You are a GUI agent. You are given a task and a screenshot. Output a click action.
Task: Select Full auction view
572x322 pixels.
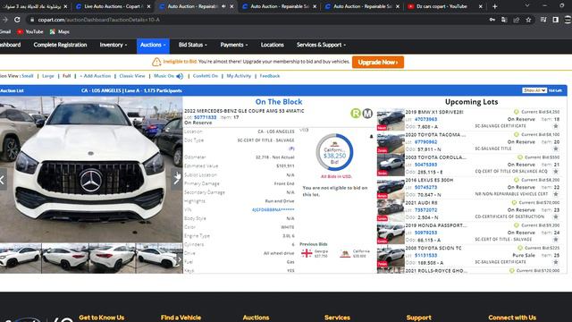tap(66, 76)
